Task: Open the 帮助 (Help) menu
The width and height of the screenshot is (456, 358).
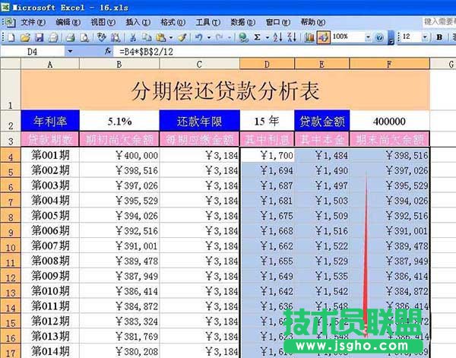Action: point(313,22)
